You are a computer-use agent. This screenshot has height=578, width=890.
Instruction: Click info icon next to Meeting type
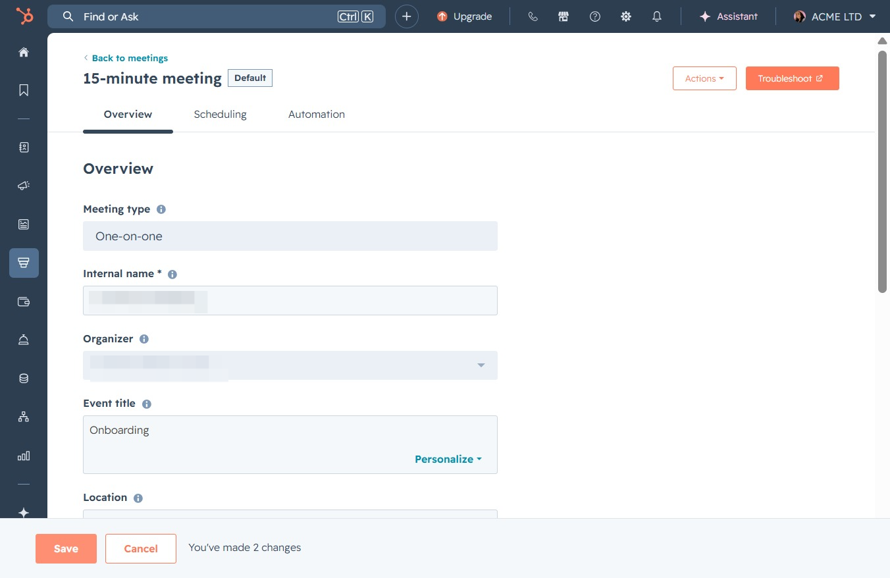click(161, 209)
